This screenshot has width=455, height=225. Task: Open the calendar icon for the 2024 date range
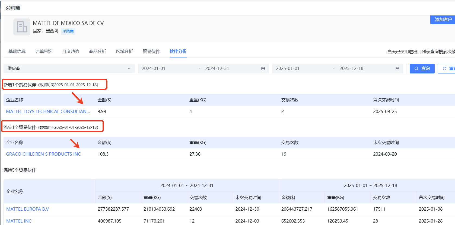click(x=263, y=69)
